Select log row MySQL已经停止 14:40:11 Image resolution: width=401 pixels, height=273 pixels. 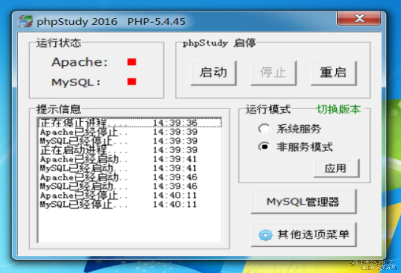130,204
